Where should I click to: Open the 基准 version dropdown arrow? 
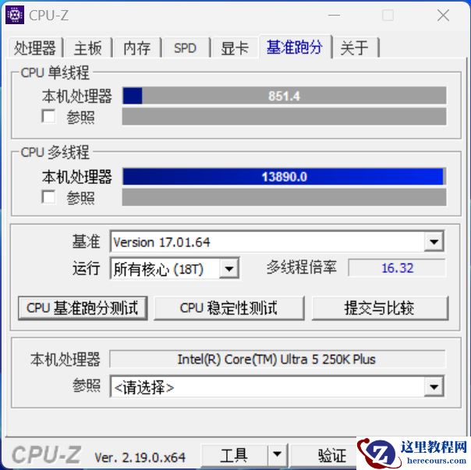434,242
